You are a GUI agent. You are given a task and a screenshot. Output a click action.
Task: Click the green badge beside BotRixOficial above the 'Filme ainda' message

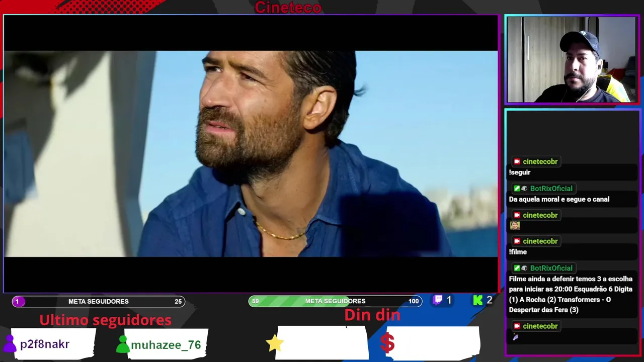[517, 268]
